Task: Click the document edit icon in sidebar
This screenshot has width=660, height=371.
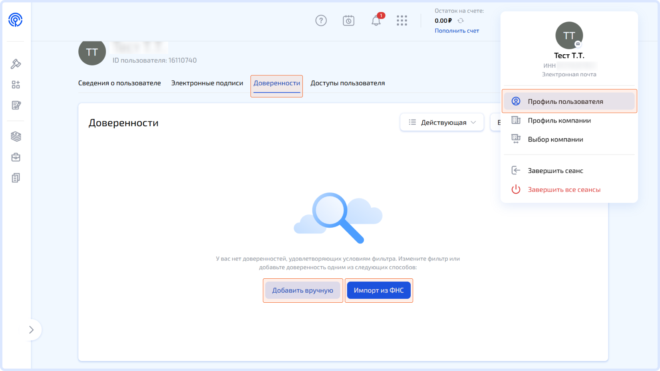Action: coord(16,105)
